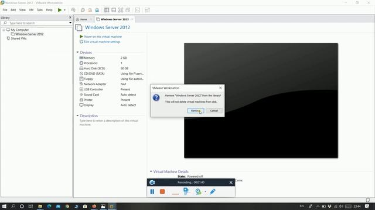Open the View menu
The width and height of the screenshot is (375, 210).
pos(22,10)
